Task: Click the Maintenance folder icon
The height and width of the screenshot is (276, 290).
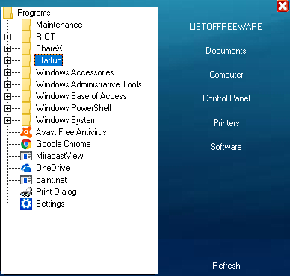Action: [26, 25]
